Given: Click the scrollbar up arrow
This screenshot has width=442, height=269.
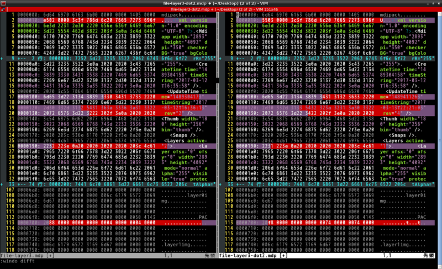Looking at the screenshot, I should pyautogui.click(x=440, y=14).
